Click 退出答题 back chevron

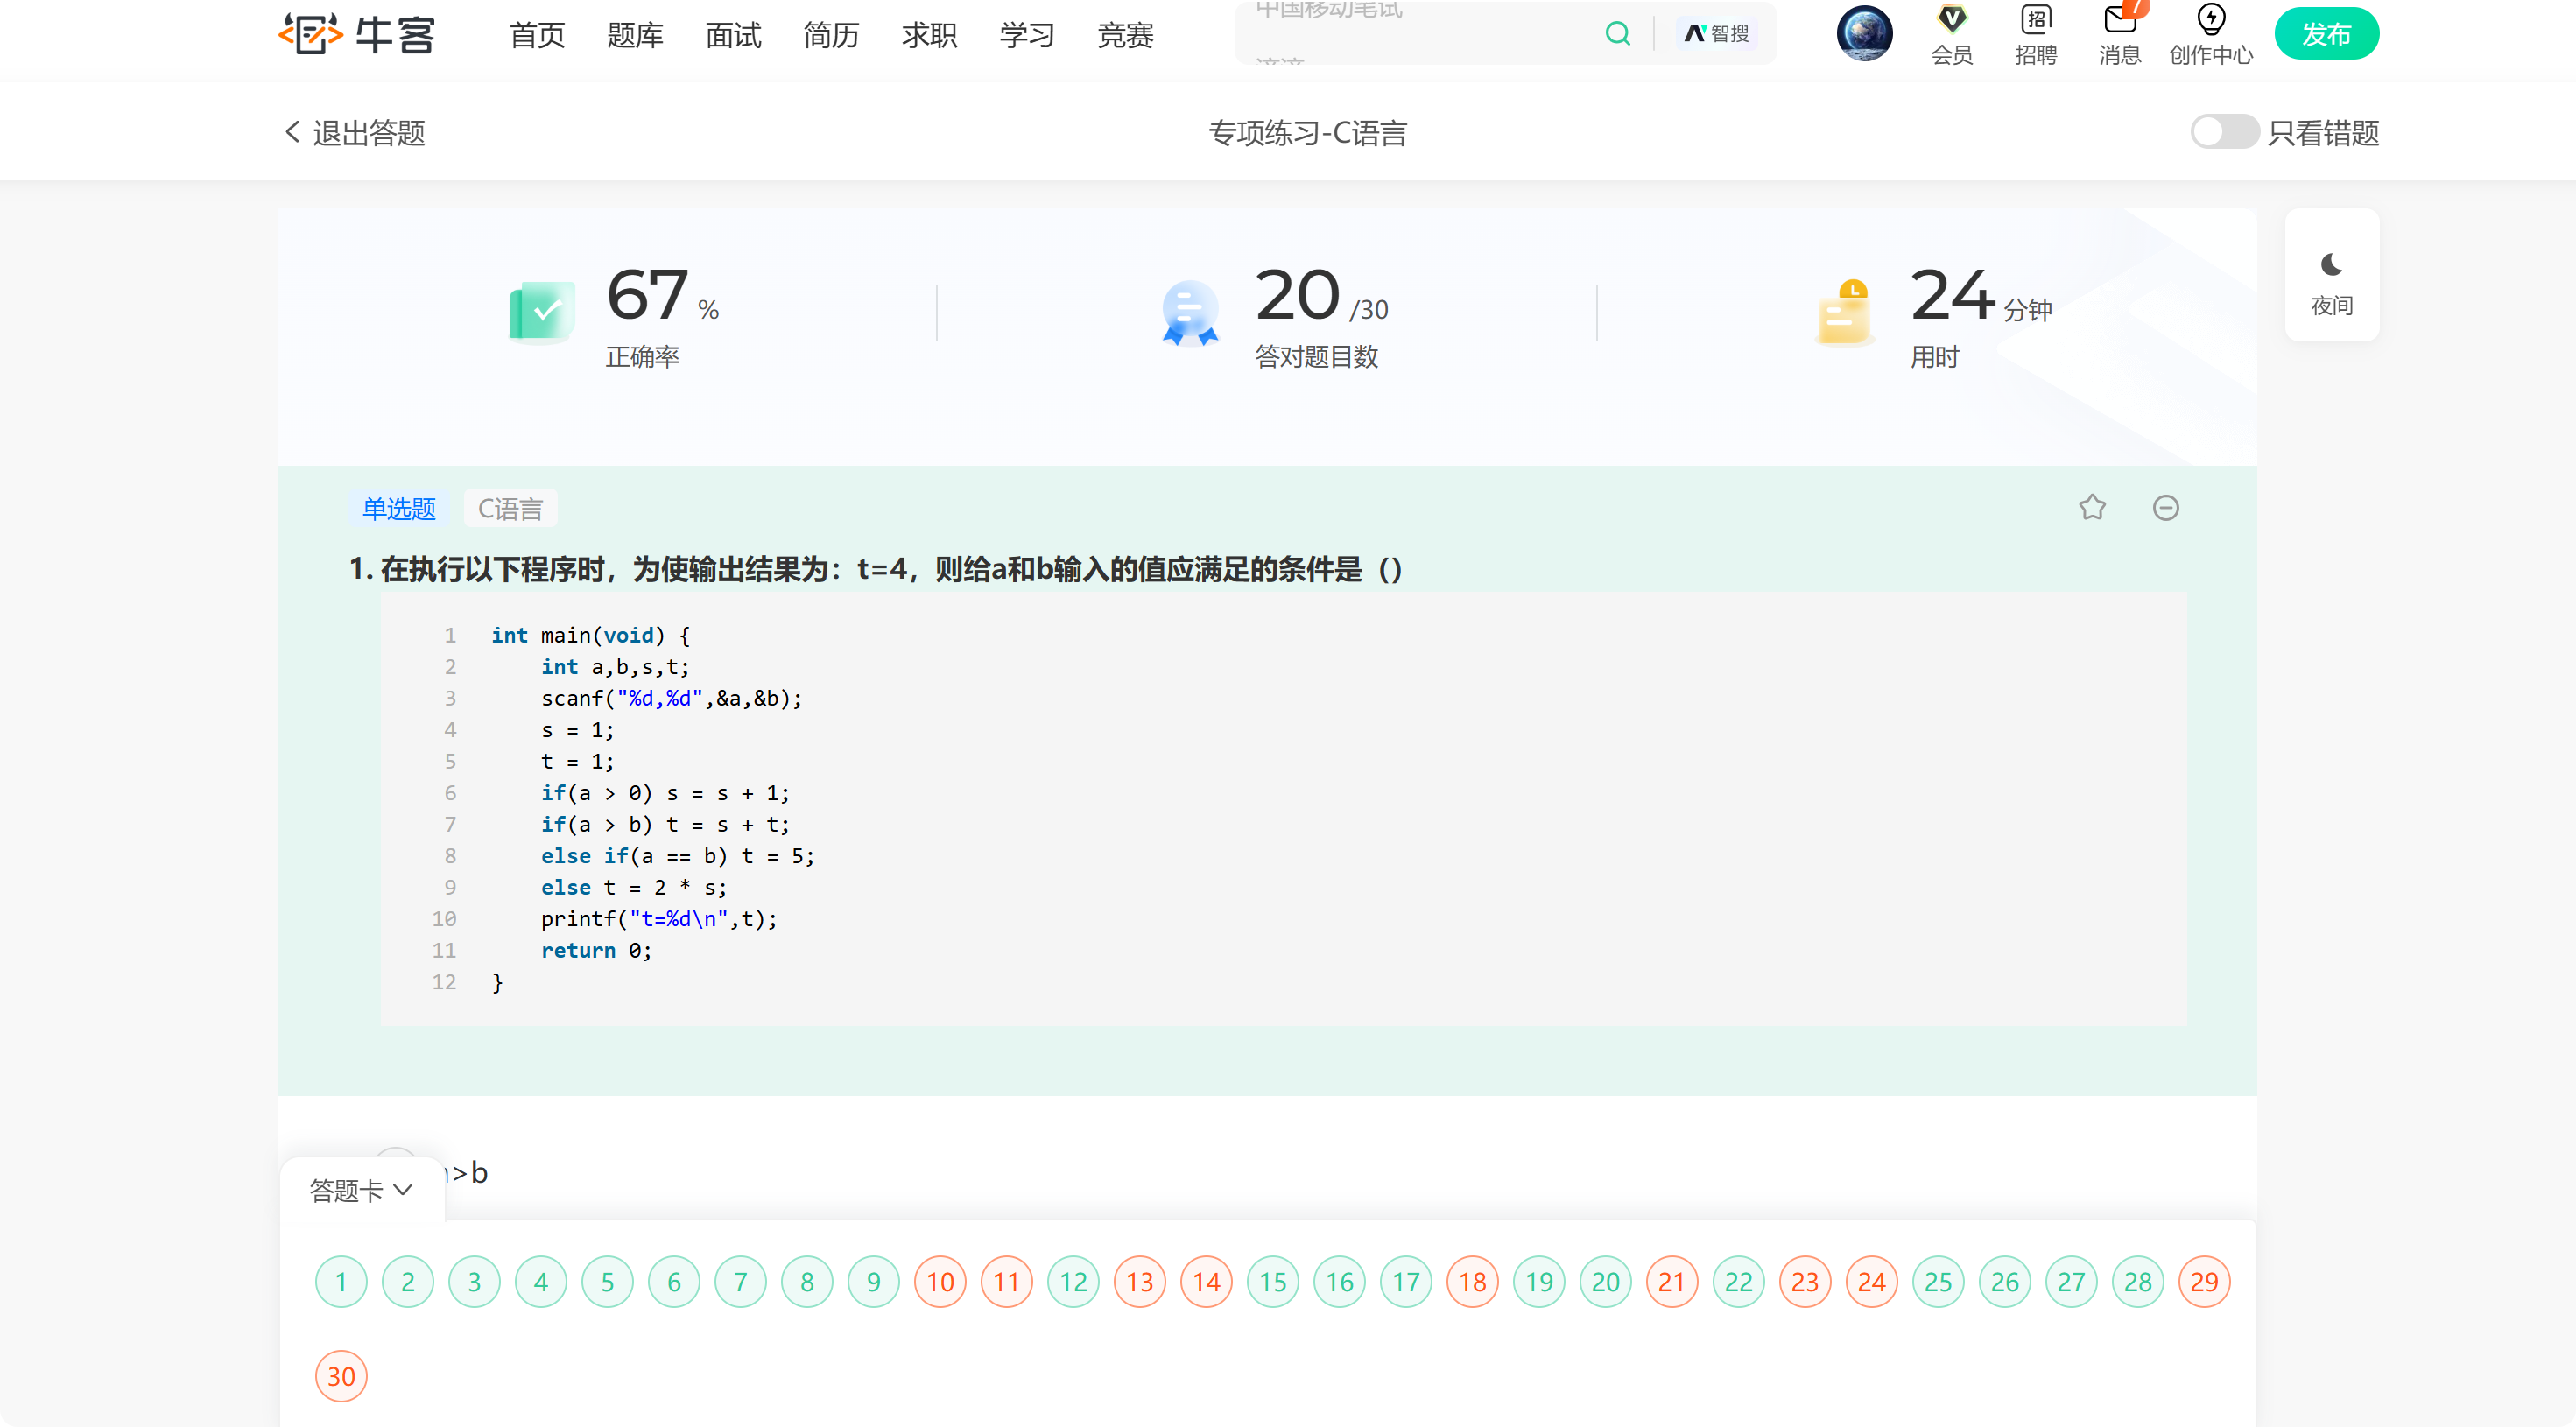point(293,132)
